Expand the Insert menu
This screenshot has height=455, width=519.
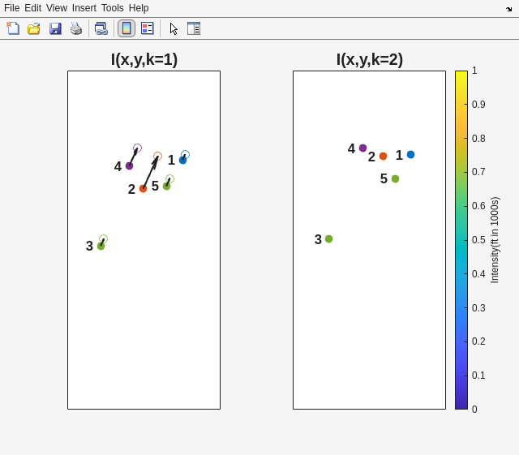(84, 8)
